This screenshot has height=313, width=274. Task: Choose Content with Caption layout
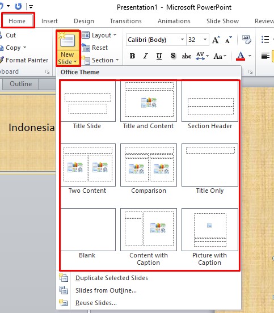pyautogui.click(x=149, y=237)
